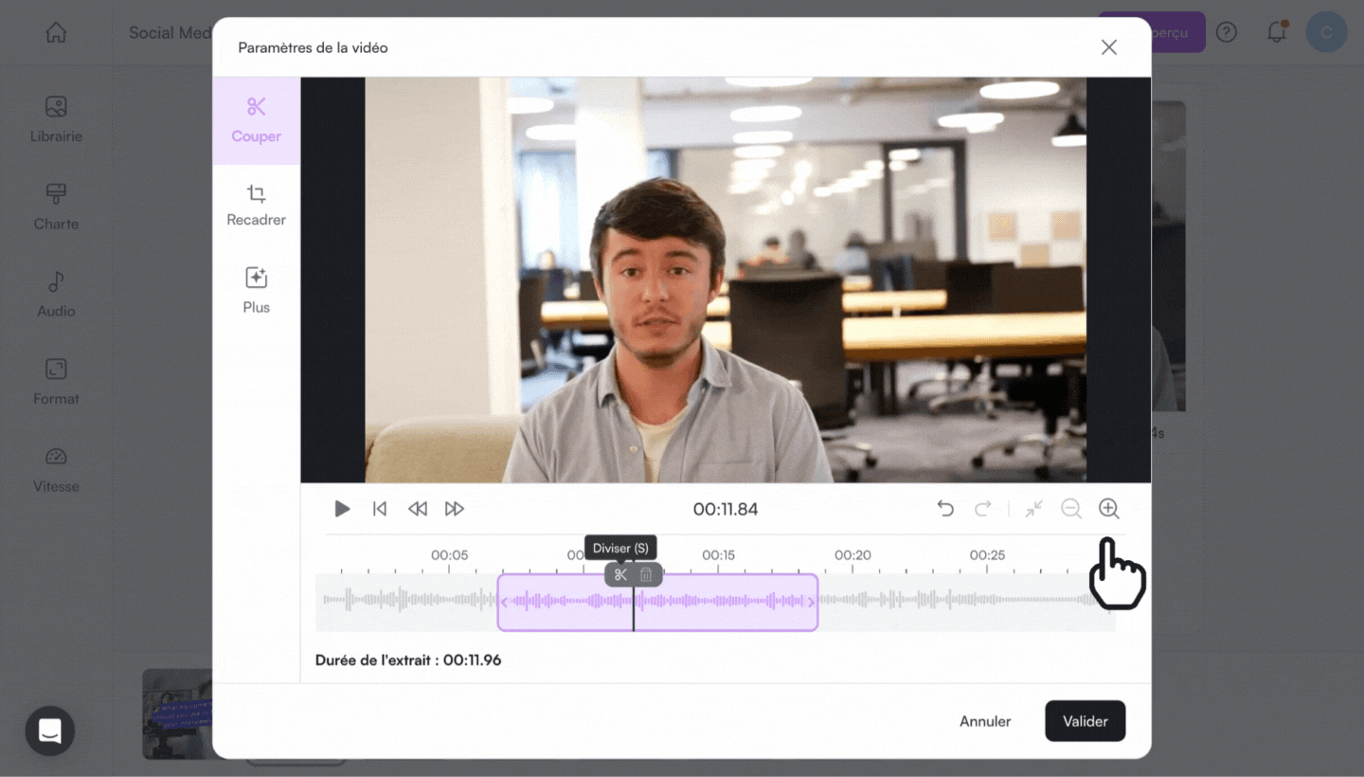Screen dimensions: 1364x777
Task: Open the help question mark icon
Action: click(x=1227, y=32)
